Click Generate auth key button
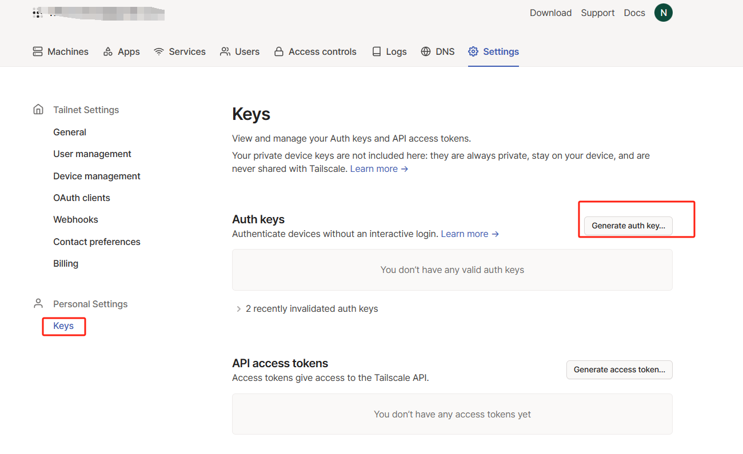 [628, 226]
